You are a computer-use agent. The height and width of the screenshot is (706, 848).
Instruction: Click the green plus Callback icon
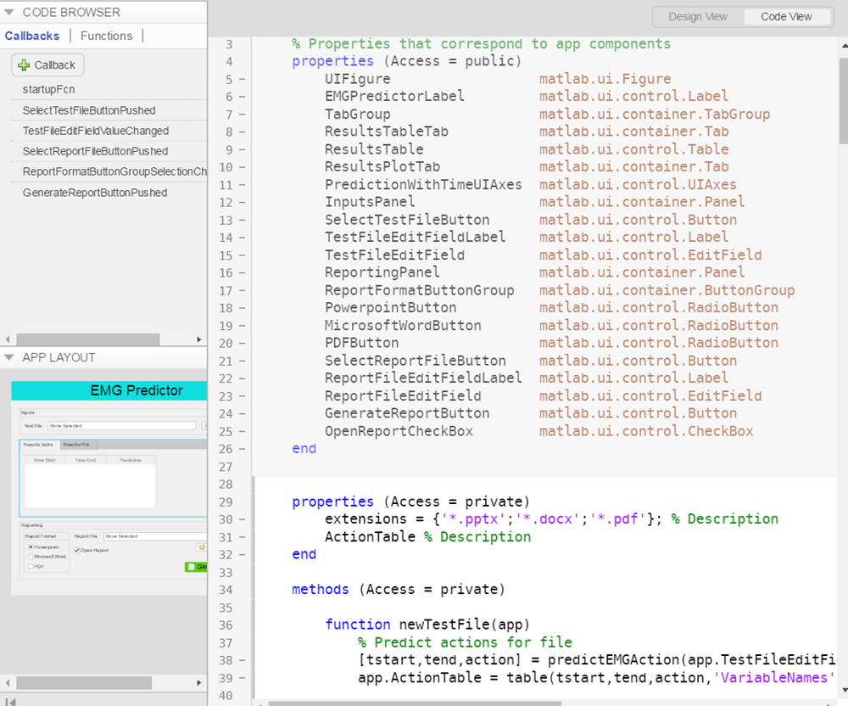coord(24,65)
